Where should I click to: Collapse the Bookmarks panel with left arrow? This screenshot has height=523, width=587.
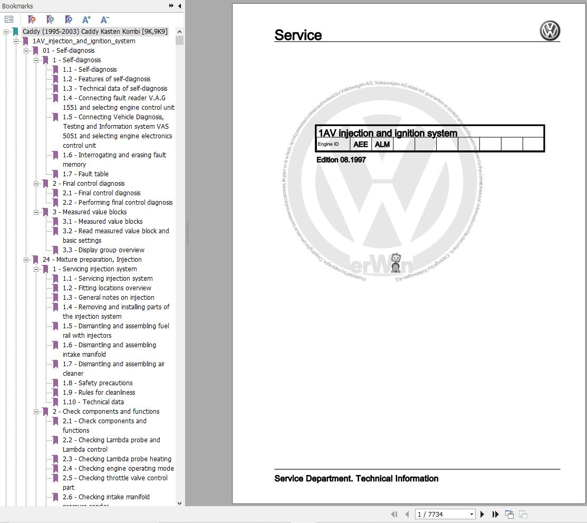180,6
